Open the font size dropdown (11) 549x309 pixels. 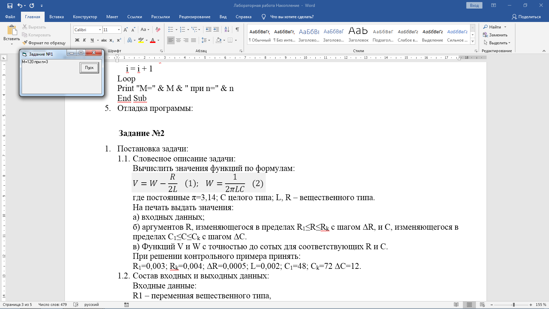119,30
